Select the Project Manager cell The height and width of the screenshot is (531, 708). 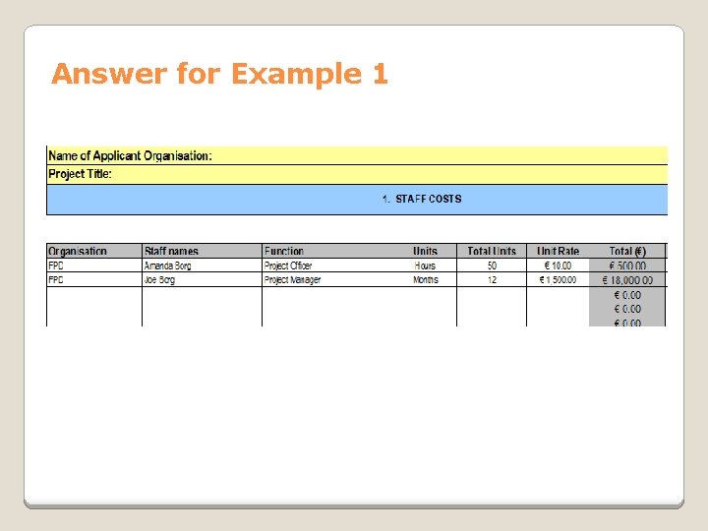(293, 280)
